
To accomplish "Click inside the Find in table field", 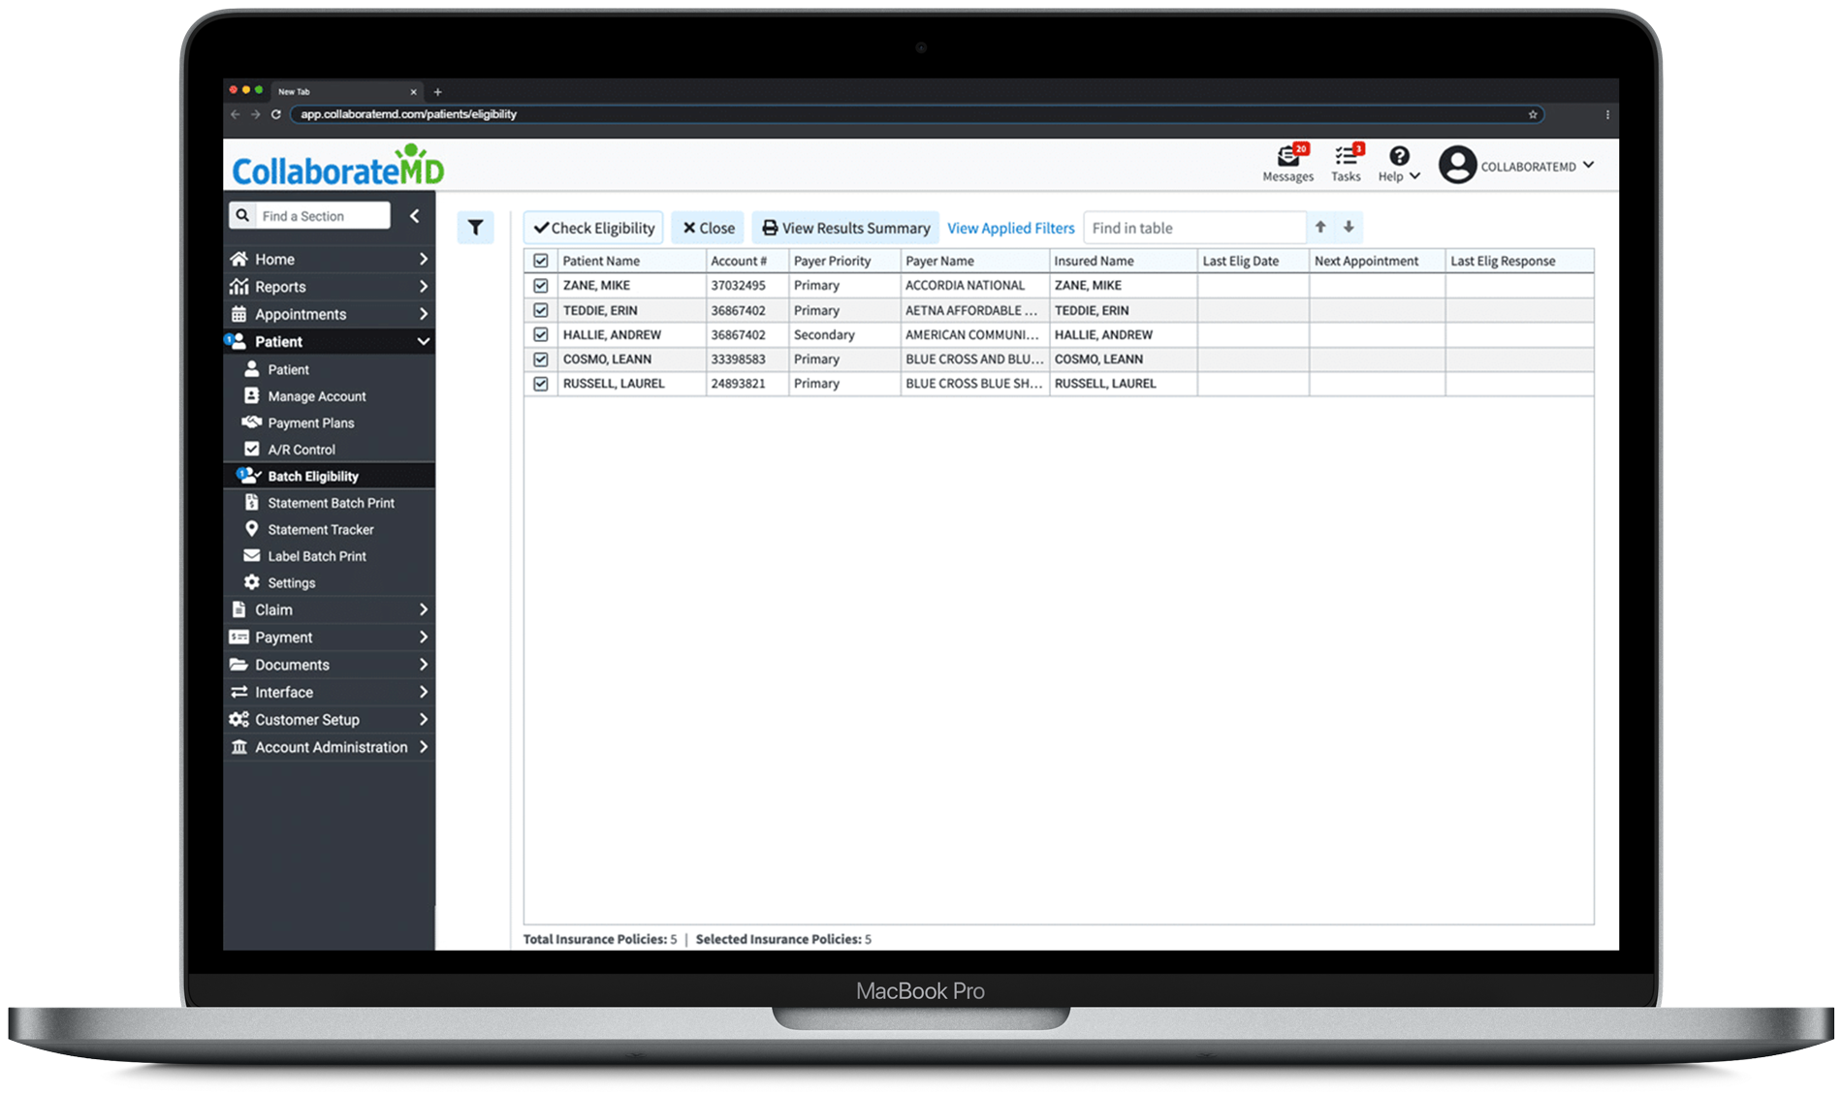I will click(x=1192, y=227).
